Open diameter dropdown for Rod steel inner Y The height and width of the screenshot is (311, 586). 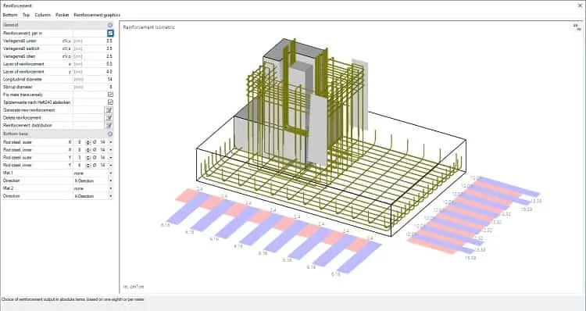111,165
